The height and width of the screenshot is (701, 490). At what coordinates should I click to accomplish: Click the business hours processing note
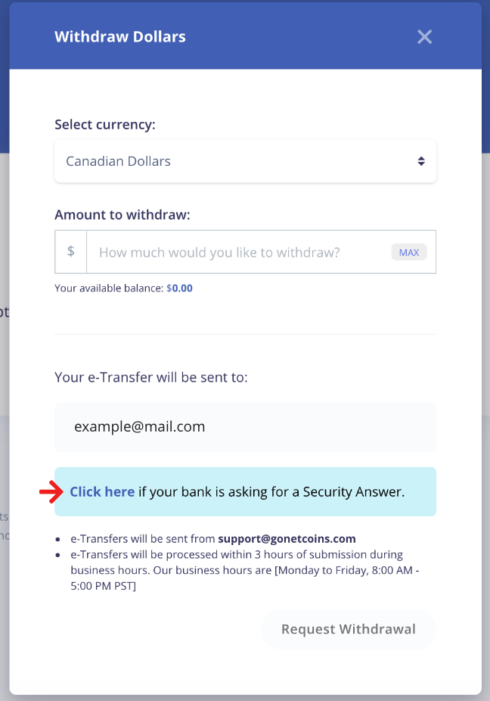click(x=237, y=571)
